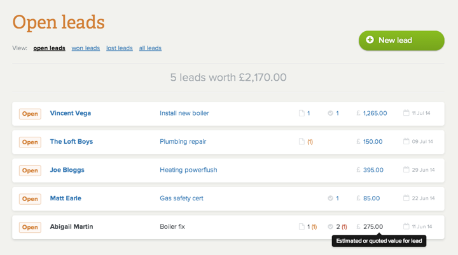The image size is (458, 255).
Task: Show all leads view
Action: pyautogui.click(x=150, y=48)
